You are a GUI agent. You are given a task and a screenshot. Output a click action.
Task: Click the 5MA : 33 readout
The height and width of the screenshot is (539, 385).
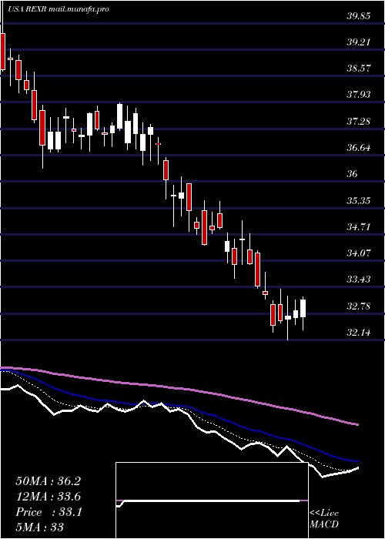click(x=39, y=527)
